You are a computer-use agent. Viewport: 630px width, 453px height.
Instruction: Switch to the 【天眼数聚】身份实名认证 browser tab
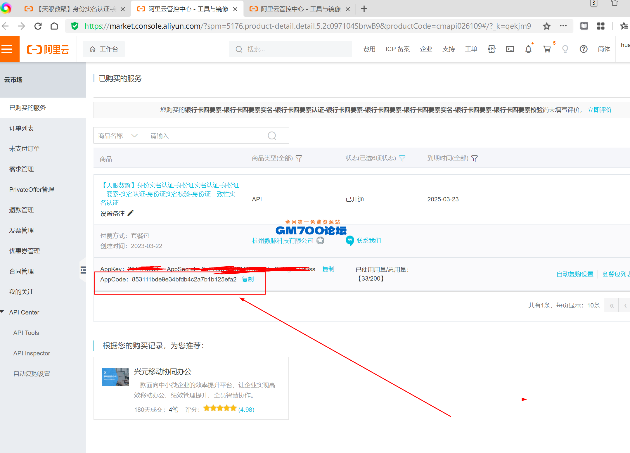(73, 9)
